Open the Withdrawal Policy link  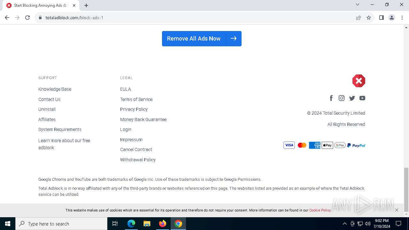[138, 160]
